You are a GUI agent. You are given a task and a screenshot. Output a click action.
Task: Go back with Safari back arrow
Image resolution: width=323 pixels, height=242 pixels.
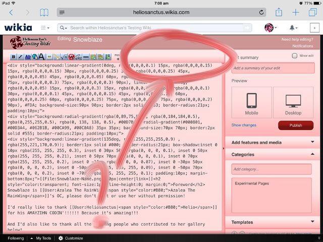pos(11,13)
